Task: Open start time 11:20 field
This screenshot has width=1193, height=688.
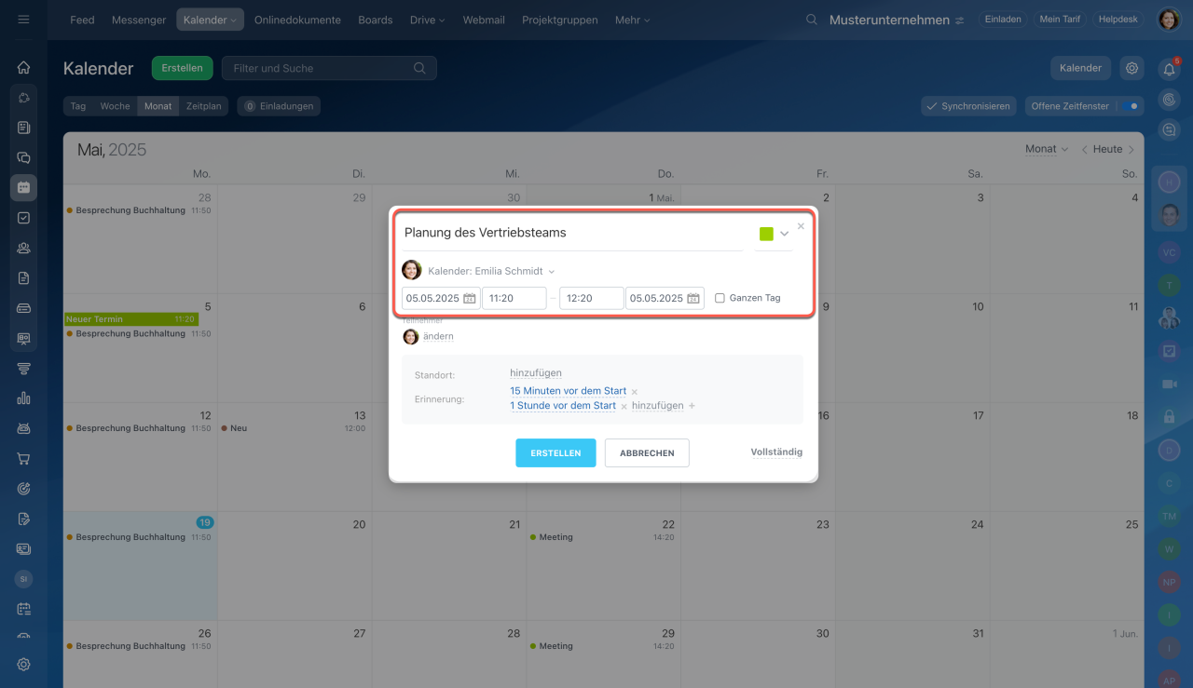Action: point(514,298)
